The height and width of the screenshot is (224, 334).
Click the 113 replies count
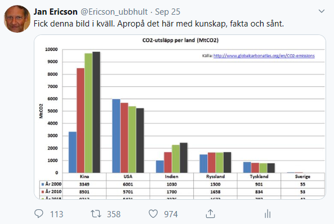tap(57, 214)
